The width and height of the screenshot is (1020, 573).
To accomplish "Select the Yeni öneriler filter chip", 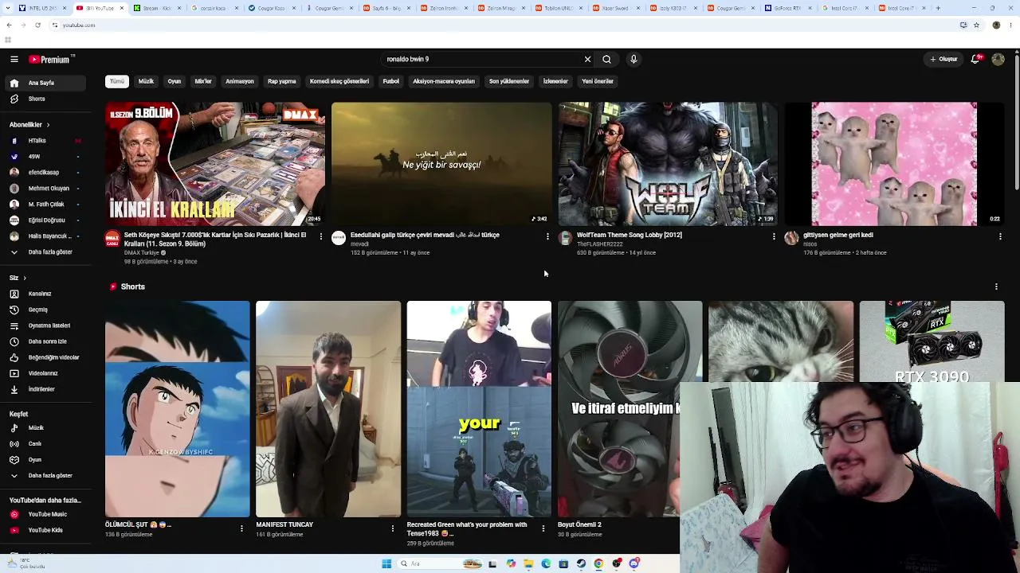I will [598, 81].
